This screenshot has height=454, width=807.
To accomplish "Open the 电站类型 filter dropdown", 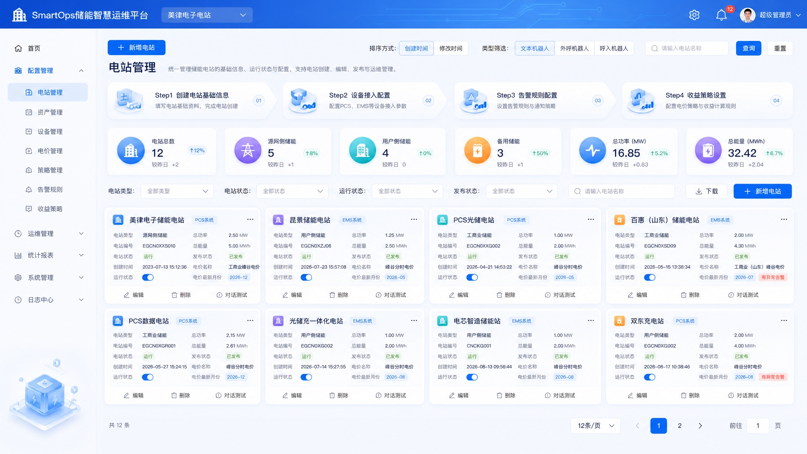I will tap(177, 191).
